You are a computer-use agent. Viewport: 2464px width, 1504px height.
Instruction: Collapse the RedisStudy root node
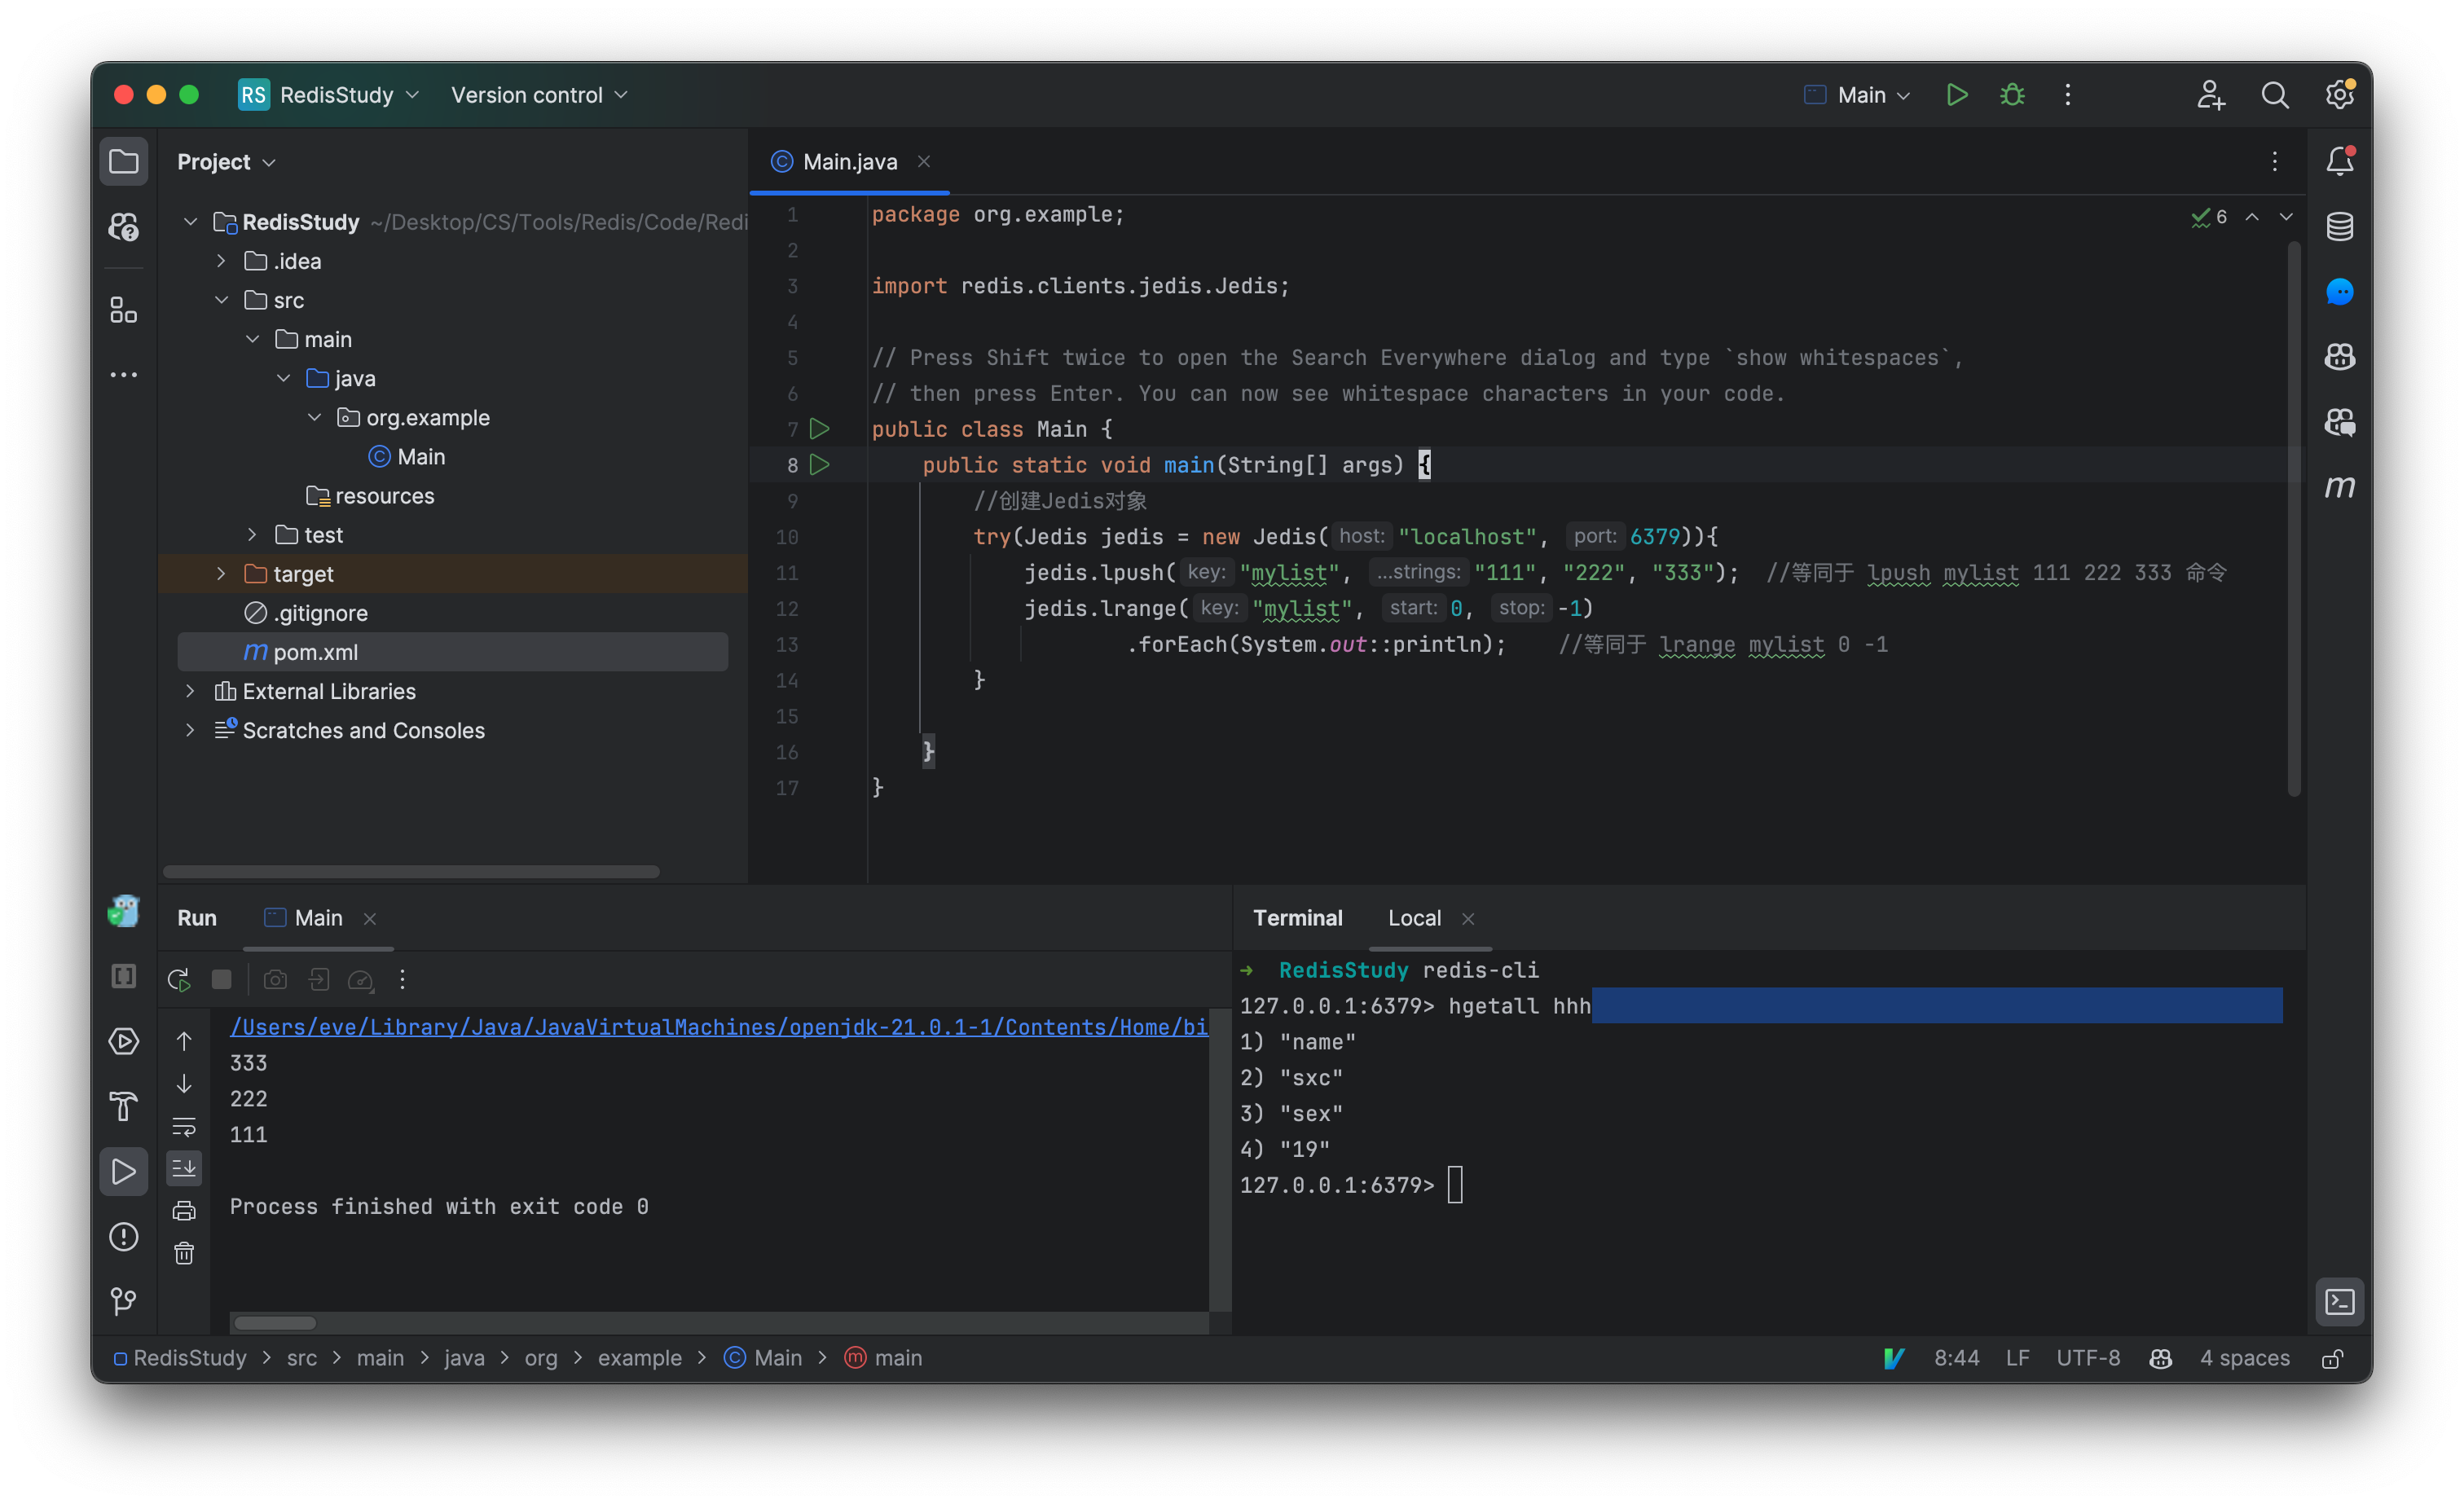point(190,222)
